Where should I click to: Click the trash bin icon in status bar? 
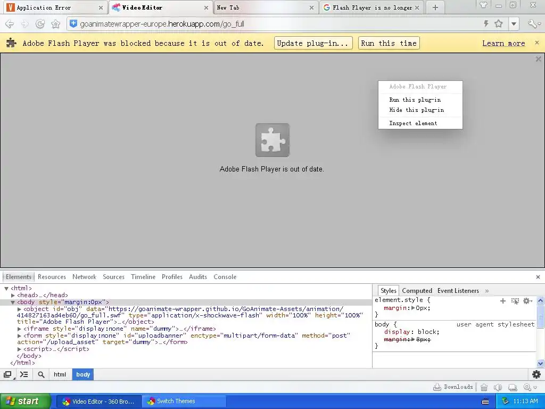click(484, 387)
